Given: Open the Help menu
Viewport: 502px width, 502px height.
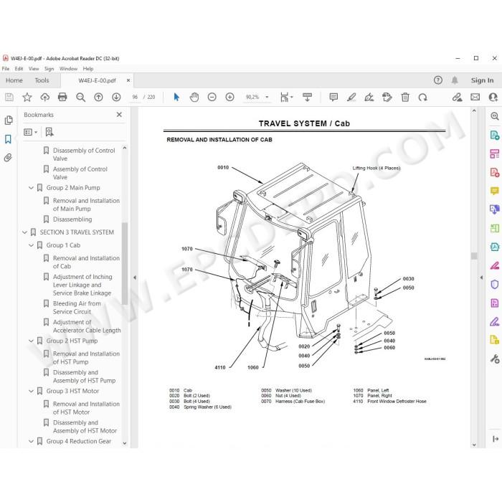Looking at the screenshot, I should point(88,69).
